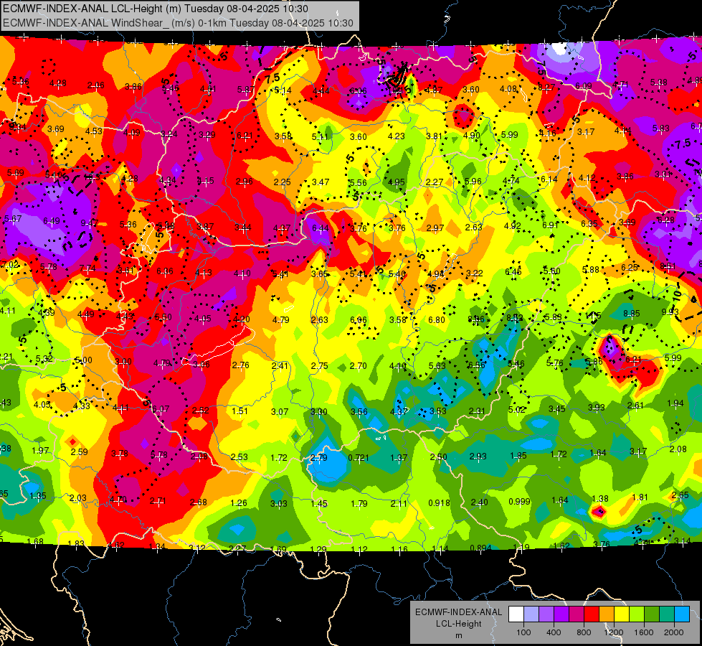Click the wind shear value 2.96
Screen dimensions: 702x646
tap(244, 181)
